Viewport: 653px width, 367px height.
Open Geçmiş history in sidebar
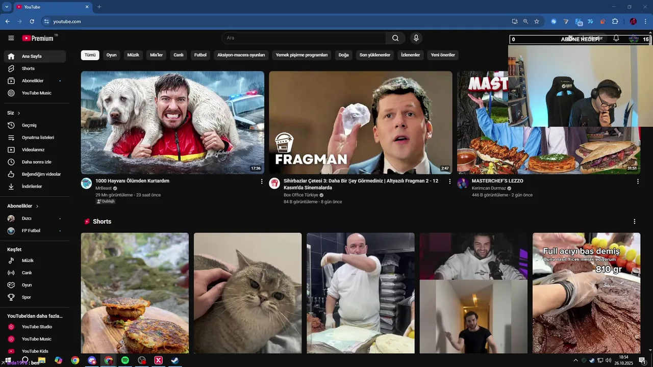coord(35,125)
